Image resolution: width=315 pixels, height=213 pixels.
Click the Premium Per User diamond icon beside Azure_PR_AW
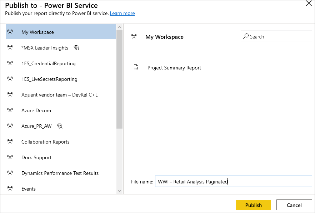(x=60, y=126)
